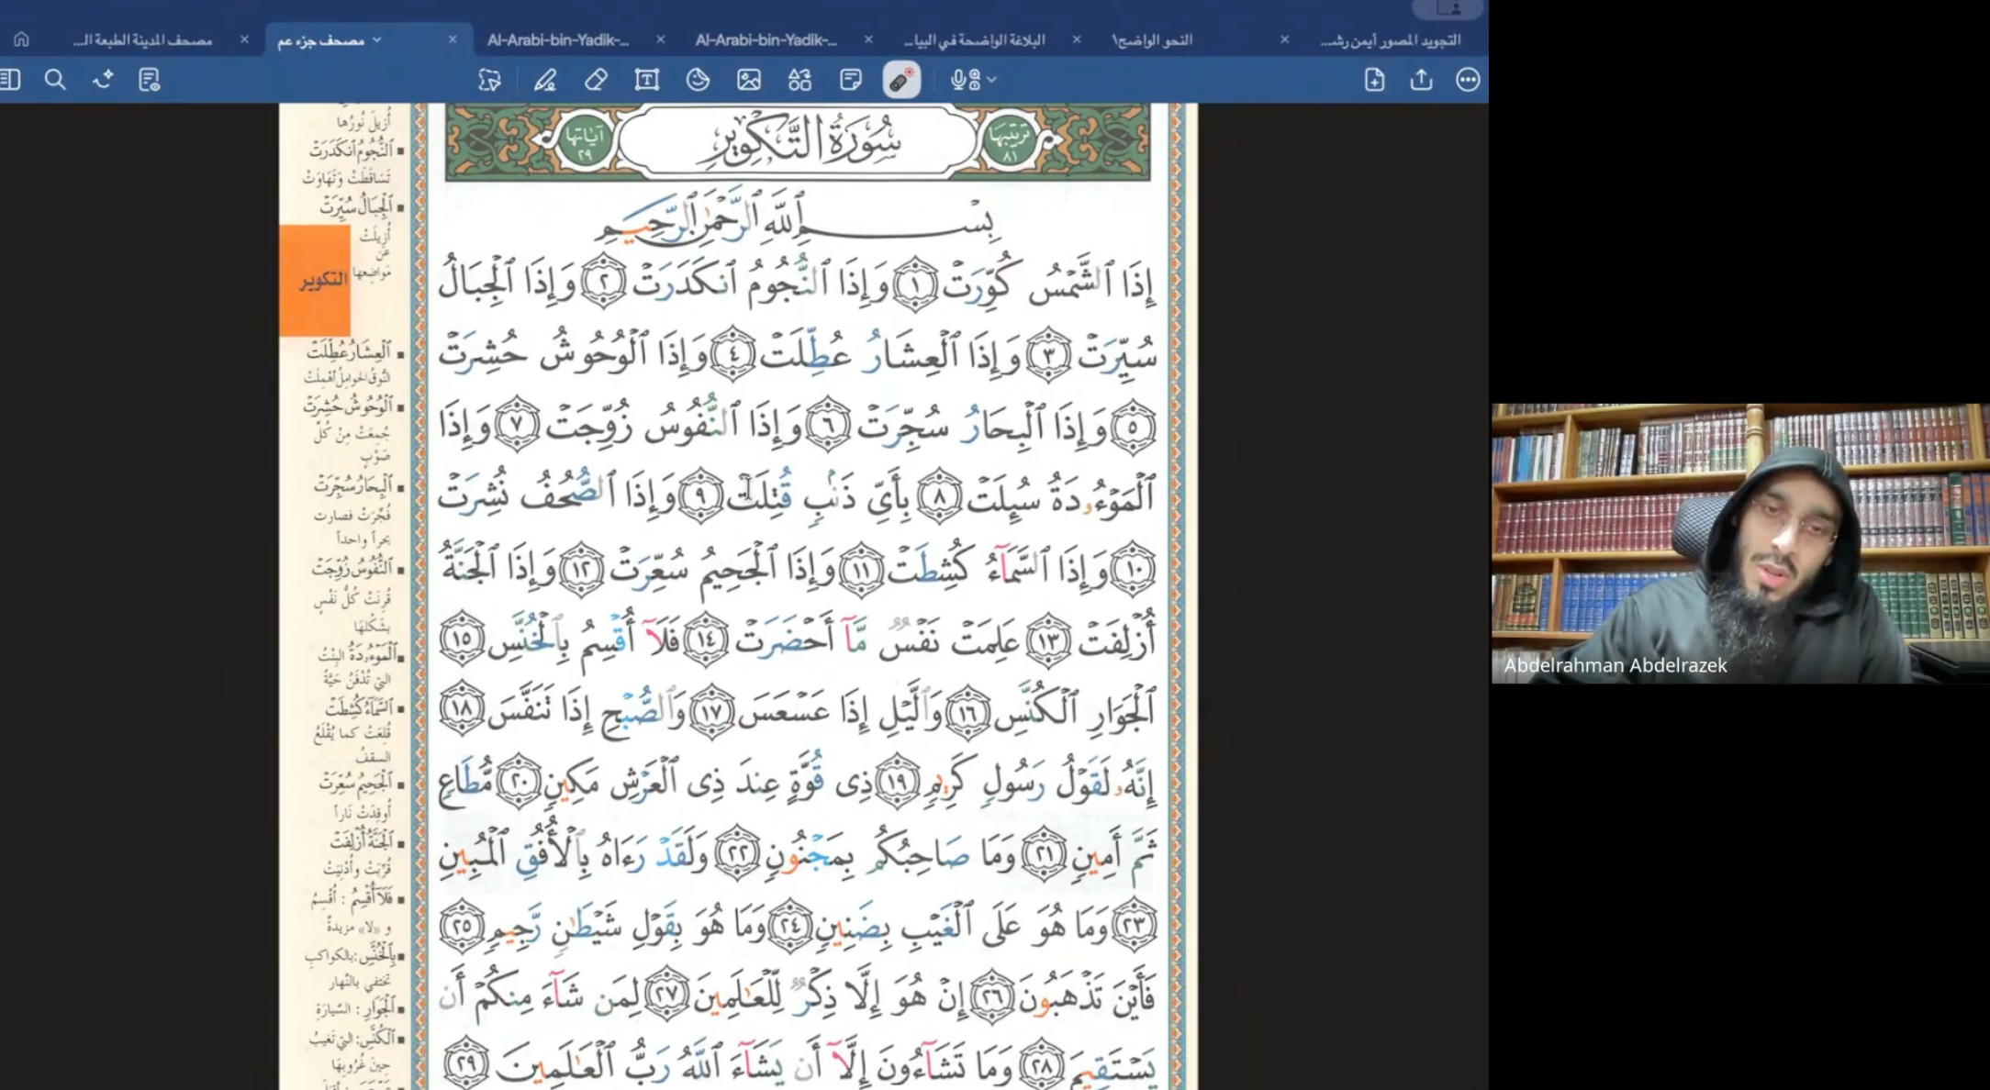Open the search magnifier tool

pyautogui.click(x=55, y=80)
